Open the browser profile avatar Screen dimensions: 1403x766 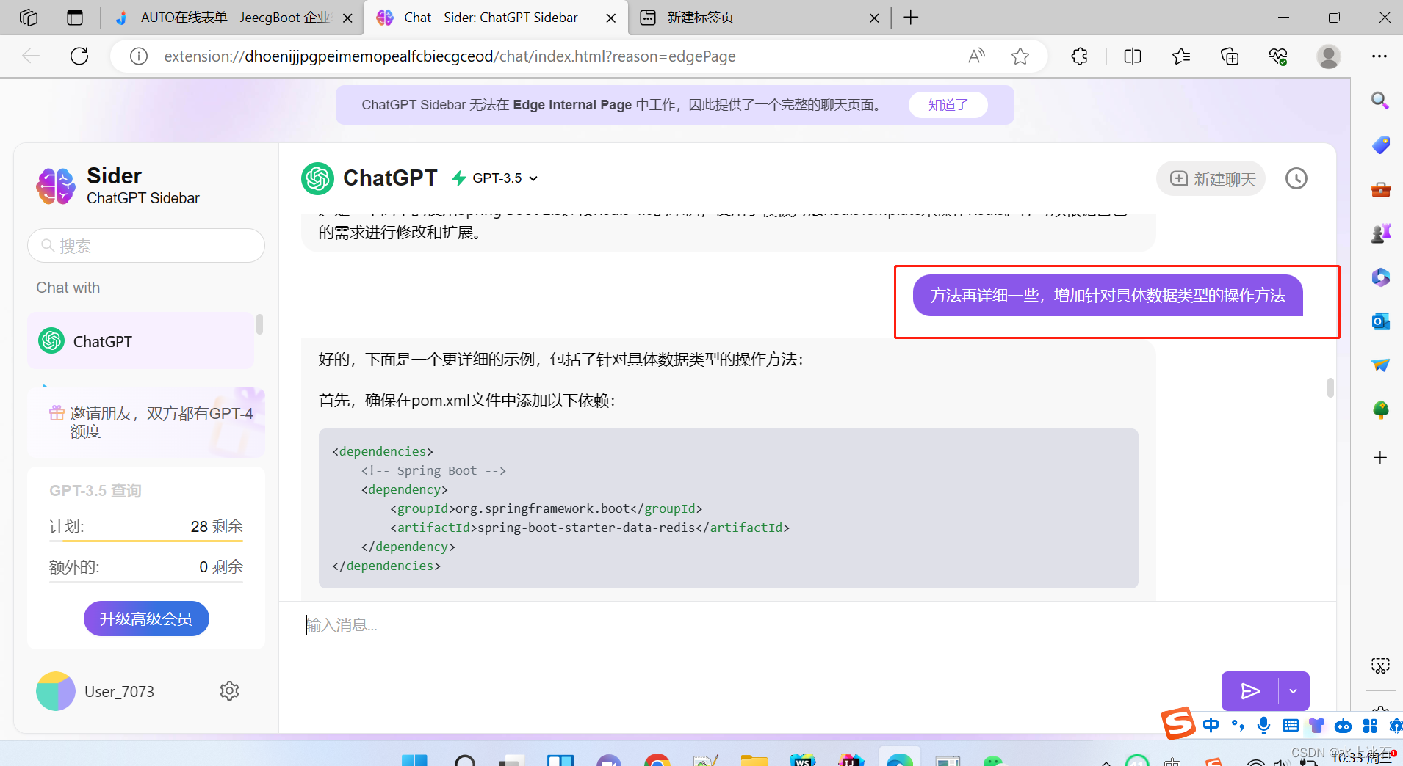coord(1328,56)
